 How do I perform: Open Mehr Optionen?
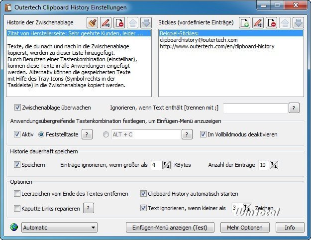[x=245, y=228]
